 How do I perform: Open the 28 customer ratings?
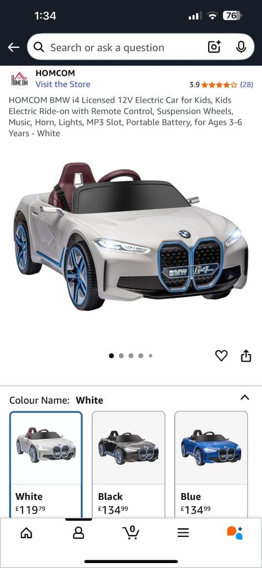click(247, 85)
